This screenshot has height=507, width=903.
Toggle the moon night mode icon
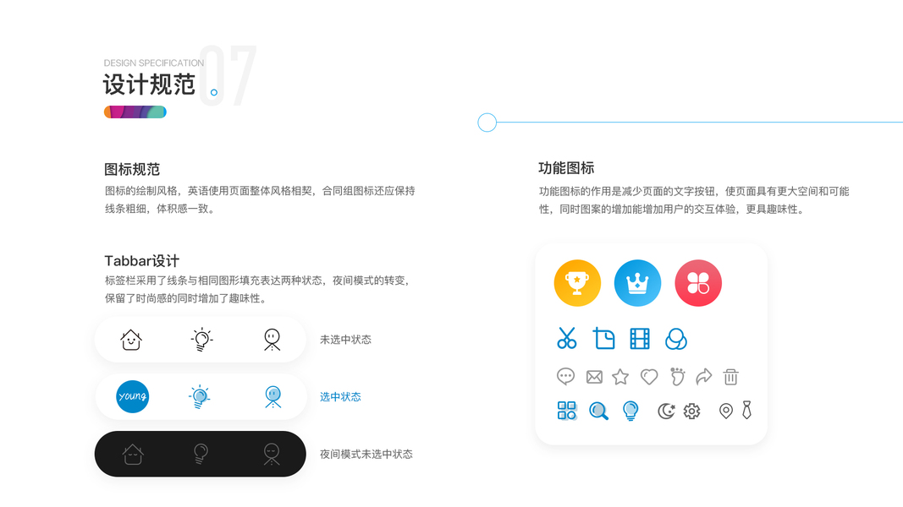[666, 411]
